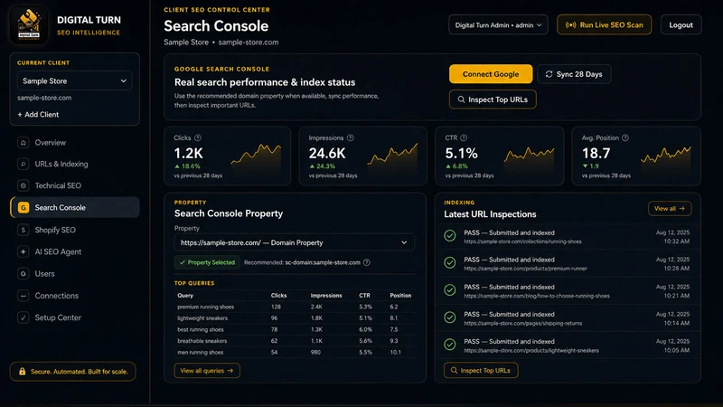Click pass check icon for how-to-choose-running-shoes URL

pos(450,289)
